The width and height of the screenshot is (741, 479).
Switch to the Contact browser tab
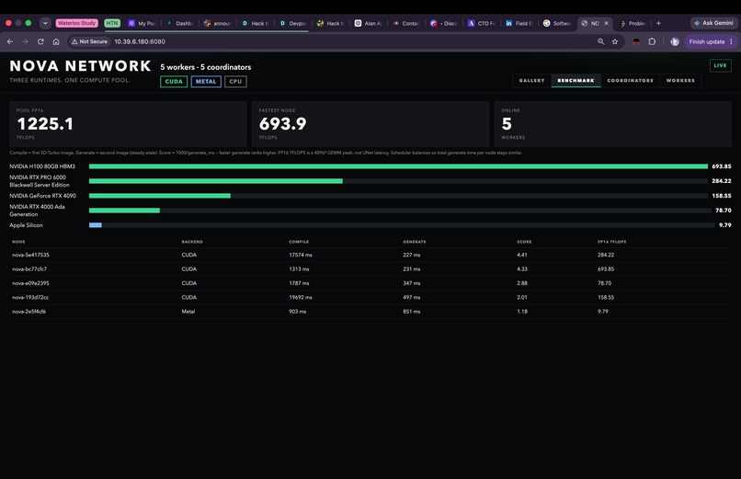point(406,23)
